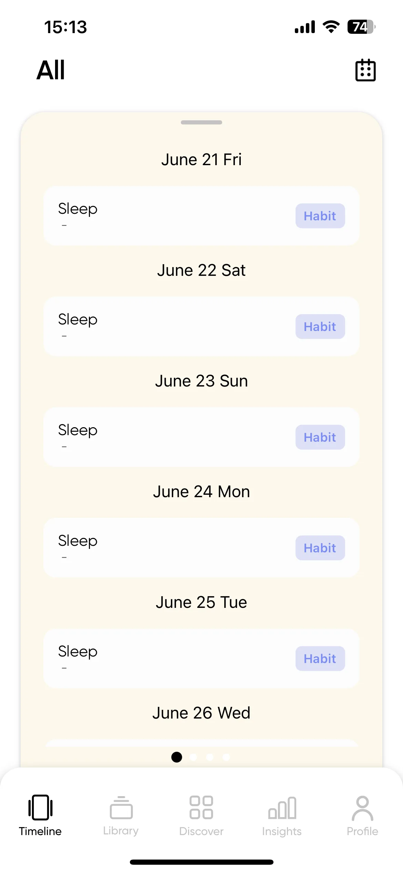Open the June 23 Sun Sleep card
The height and width of the screenshot is (873, 403).
(201, 437)
